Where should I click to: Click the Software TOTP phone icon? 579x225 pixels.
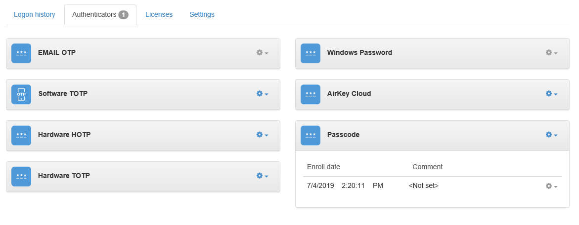[x=21, y=94]
